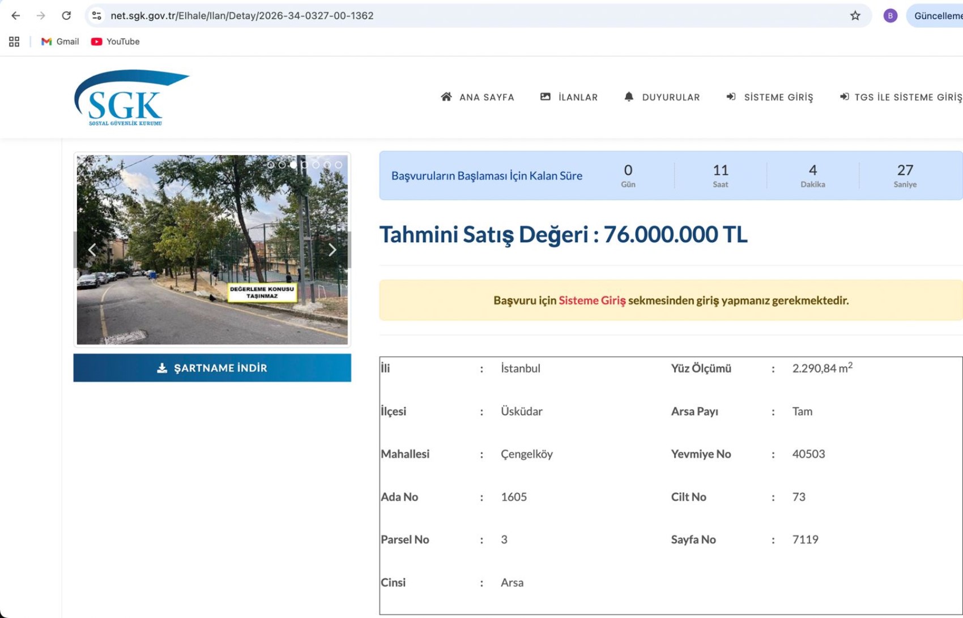
Task: Reload the page with refresh icon
Action: (66, 16)
